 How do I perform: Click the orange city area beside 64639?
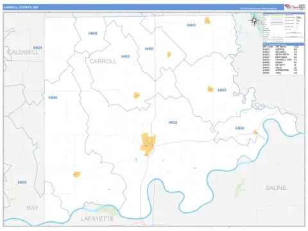pyautogui.click(x=255, y=132)
